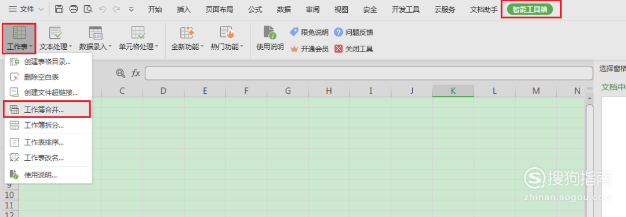Select the 智能工具箱 tab

click(530, 10)
